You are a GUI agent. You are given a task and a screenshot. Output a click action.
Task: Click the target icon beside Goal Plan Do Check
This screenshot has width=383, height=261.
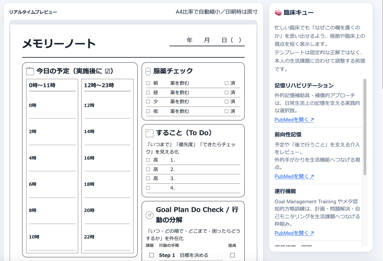pos(149,215)
